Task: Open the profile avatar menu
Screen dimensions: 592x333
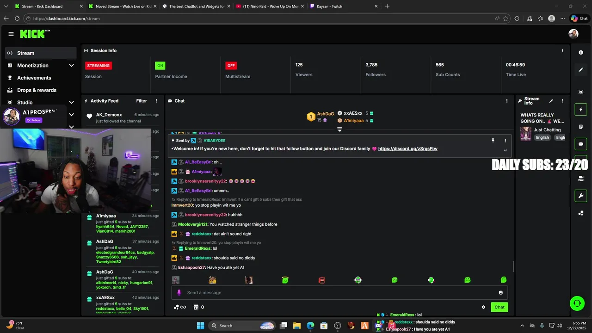Action: [573, 34]
